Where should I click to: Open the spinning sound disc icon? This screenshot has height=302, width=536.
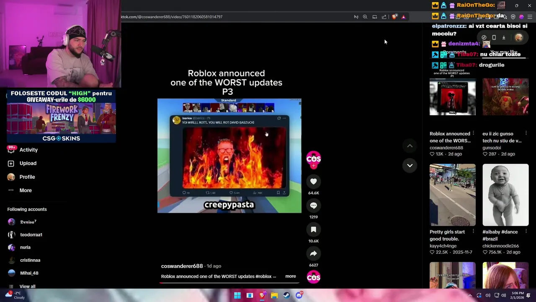pos(314,277)
